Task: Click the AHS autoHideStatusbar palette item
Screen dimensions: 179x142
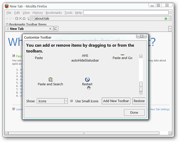Action: coord(85,58)
